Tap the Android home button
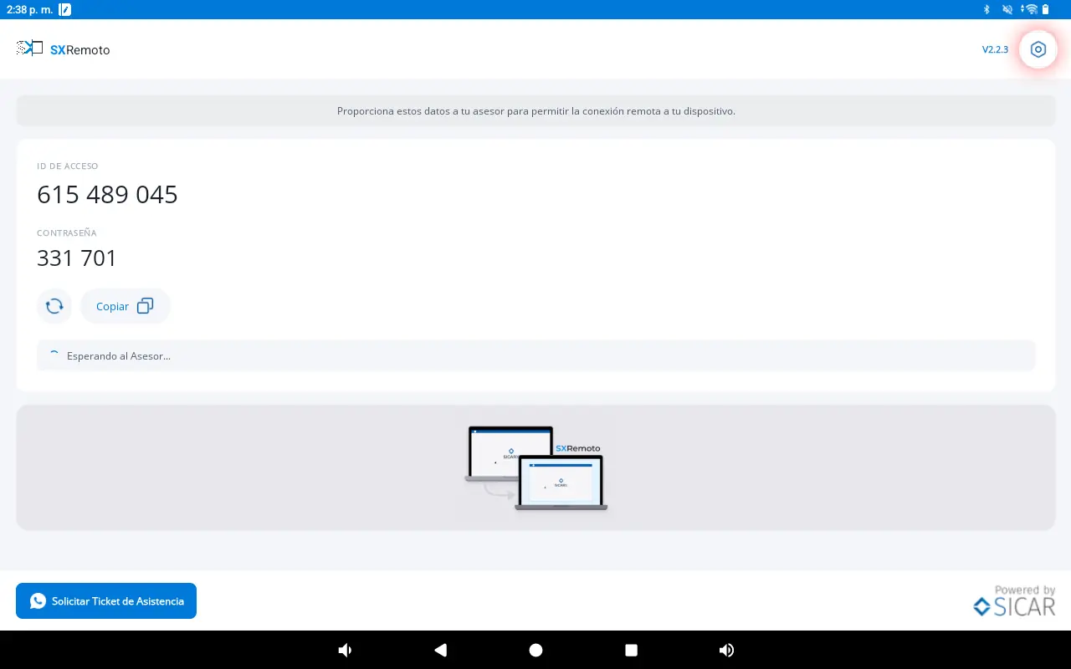1071x669 pixels. pyautogui.click(x=535, y=650)
